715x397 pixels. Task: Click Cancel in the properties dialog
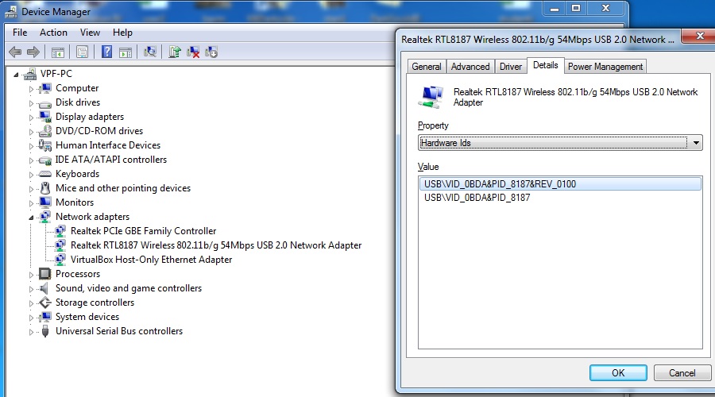click(682, 373)
